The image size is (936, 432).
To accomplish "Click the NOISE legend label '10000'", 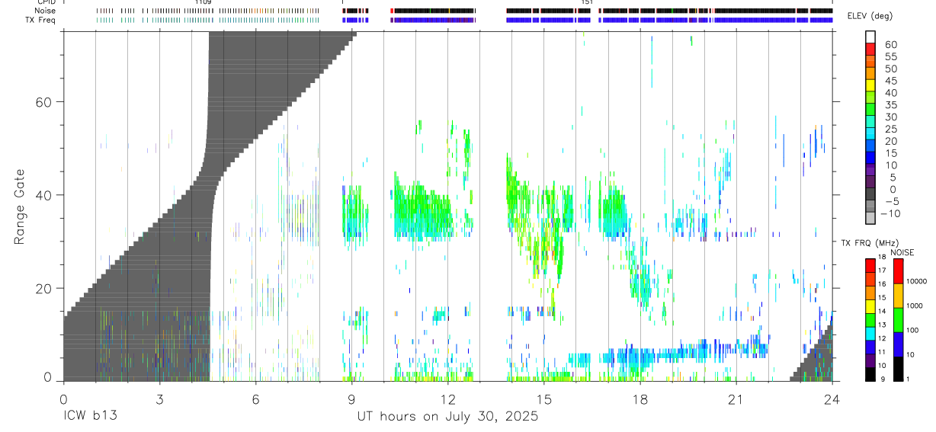I will pyautogui.click(x=916, y=281).
